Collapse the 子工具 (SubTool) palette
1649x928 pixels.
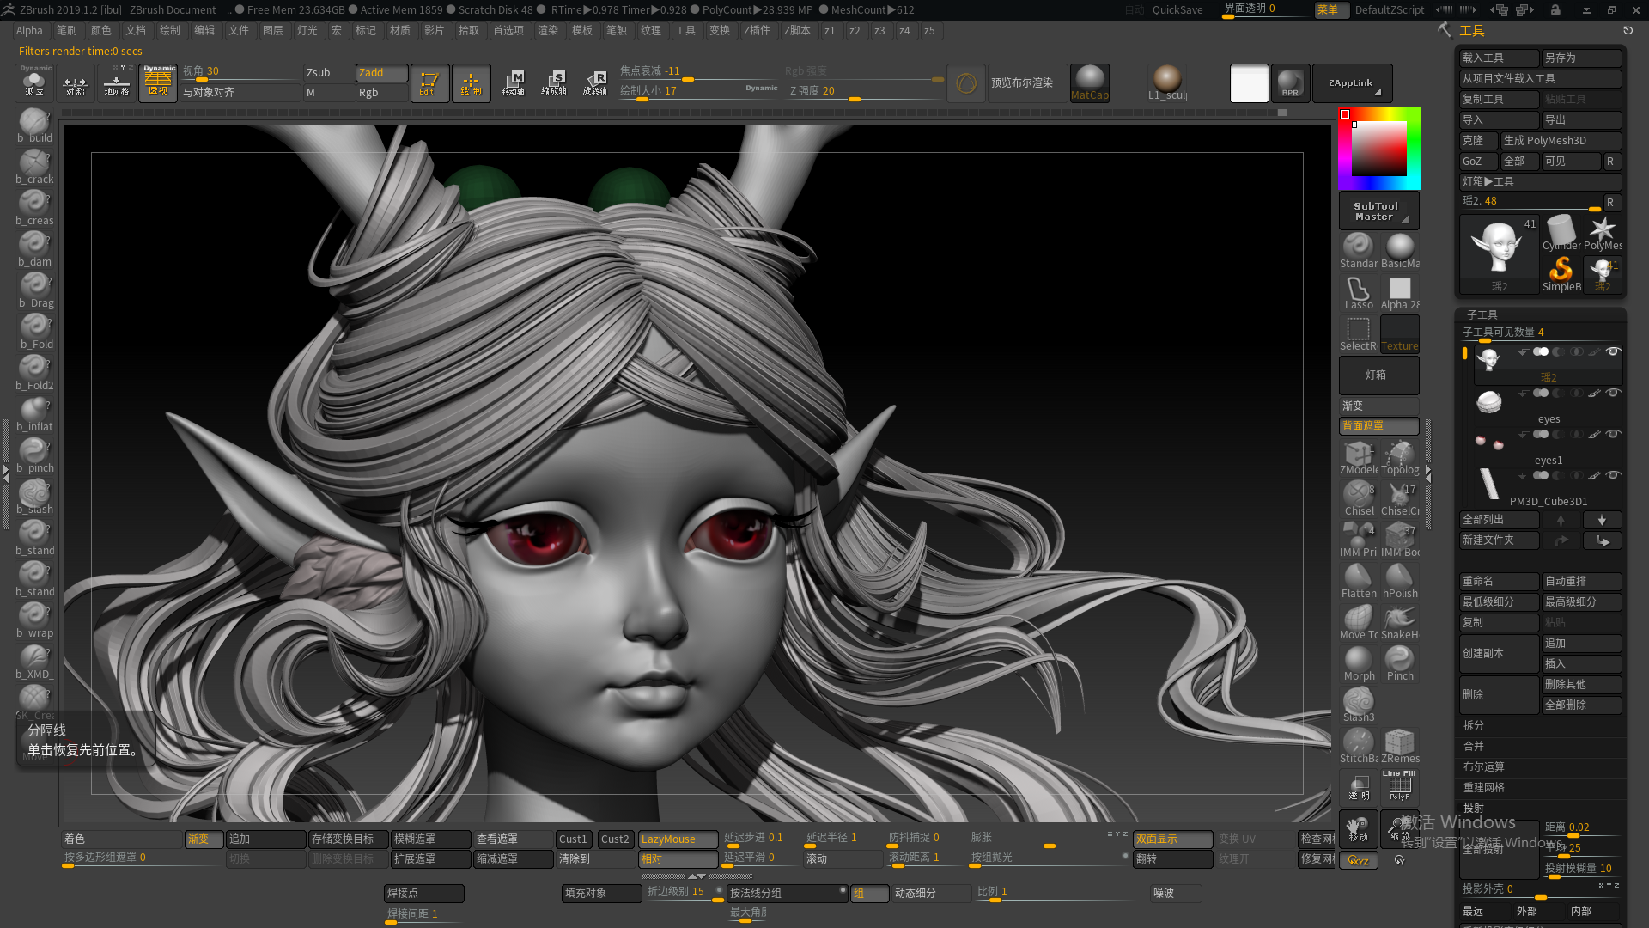click(x=1482, y=314)
